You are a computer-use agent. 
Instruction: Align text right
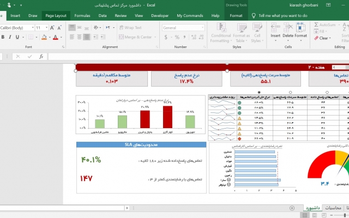click(x=87, y=37)
